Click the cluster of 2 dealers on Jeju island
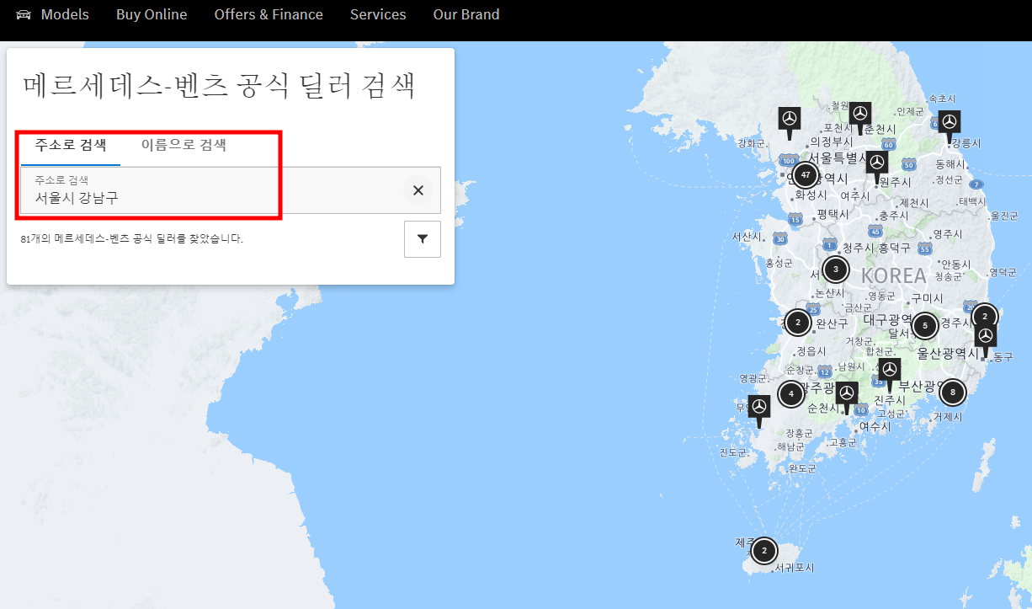 (x=763, y=550)
